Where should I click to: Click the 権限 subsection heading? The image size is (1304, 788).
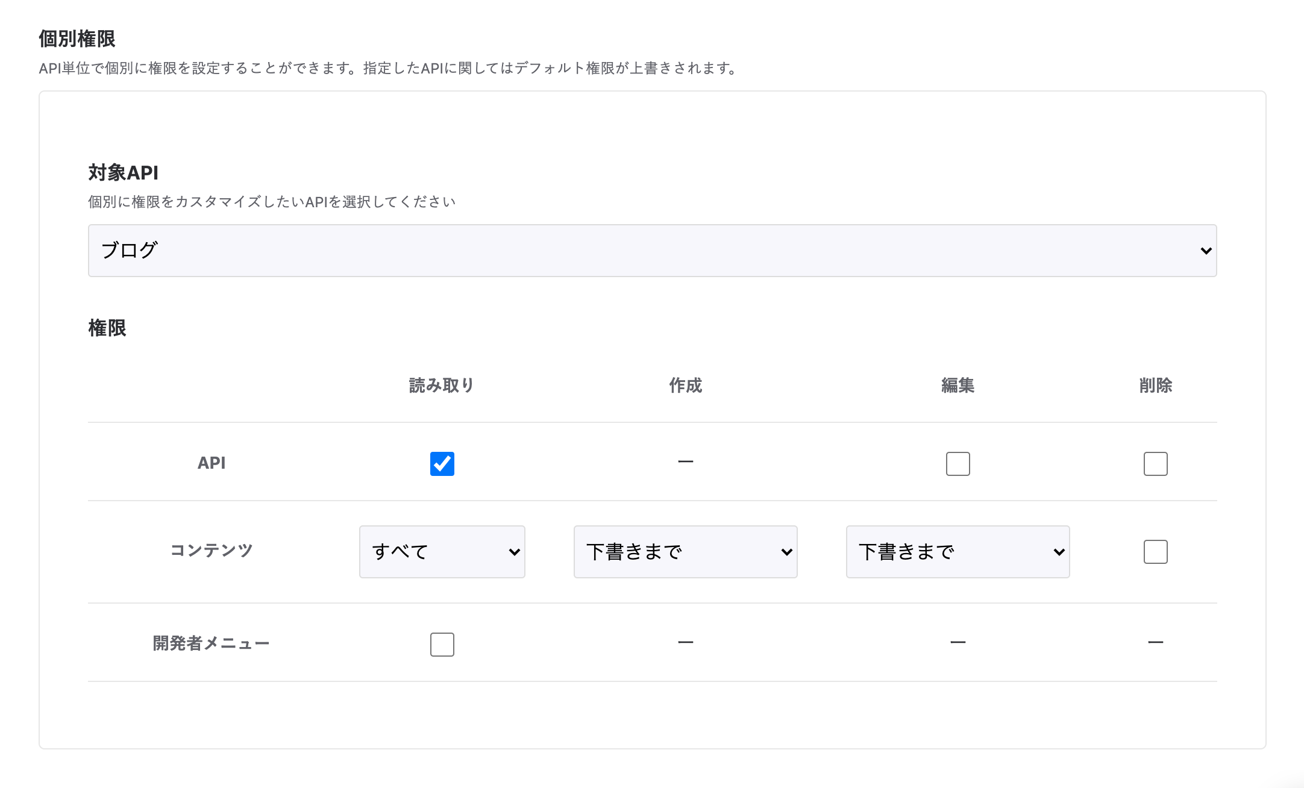click(x=107, y=328)
